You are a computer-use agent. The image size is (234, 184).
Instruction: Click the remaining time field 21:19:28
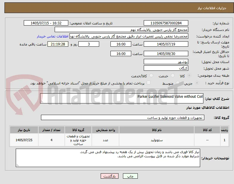coord(58,44)
